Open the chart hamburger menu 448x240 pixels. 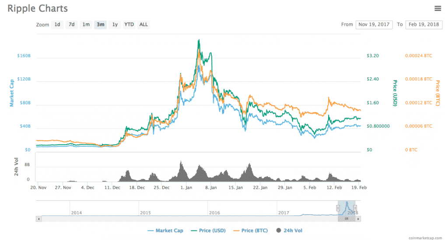(437, 8)
